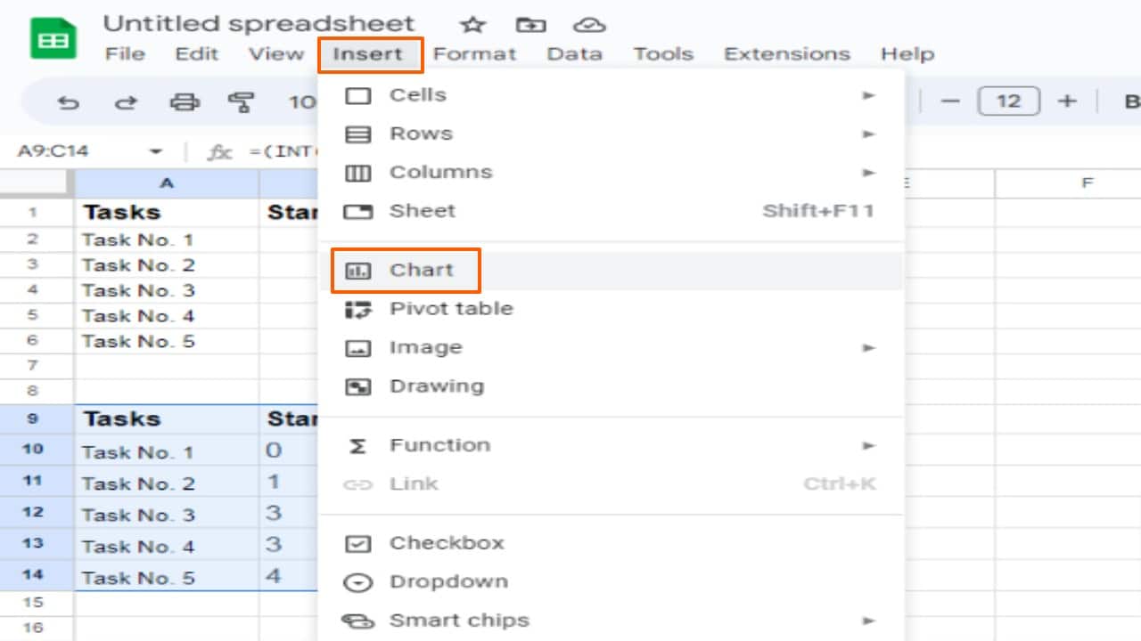Print the spreadsheet
The height and width of the screenshot is (641, 1141).
[x=185, y=101]
